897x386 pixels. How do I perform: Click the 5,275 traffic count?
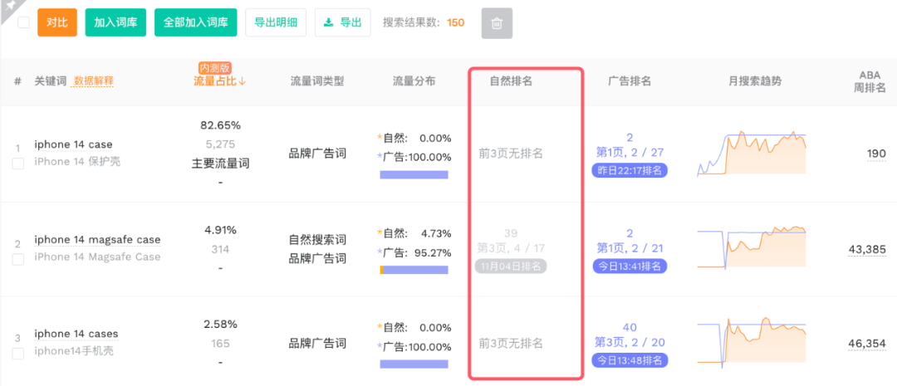coord(220,144)
